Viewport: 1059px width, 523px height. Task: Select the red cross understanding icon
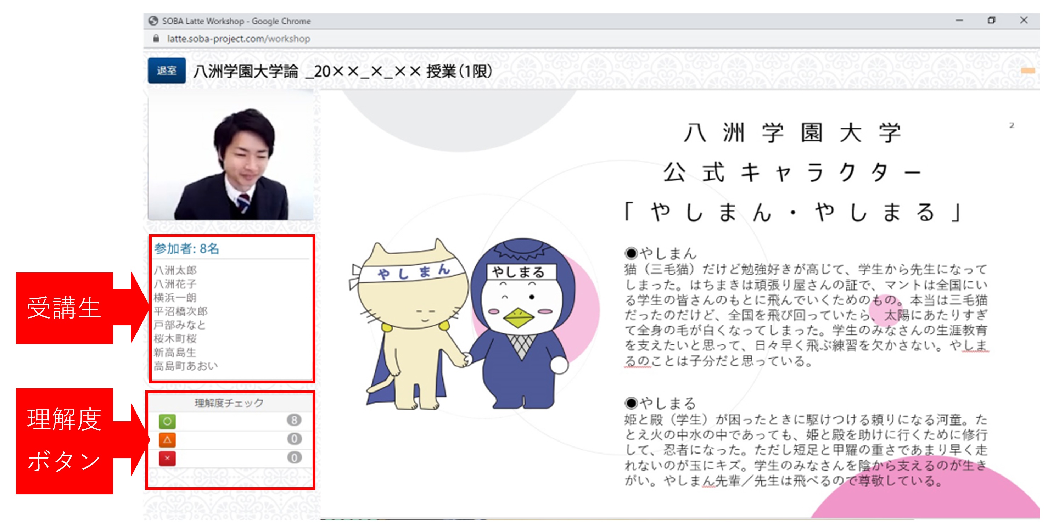[167, 458]
